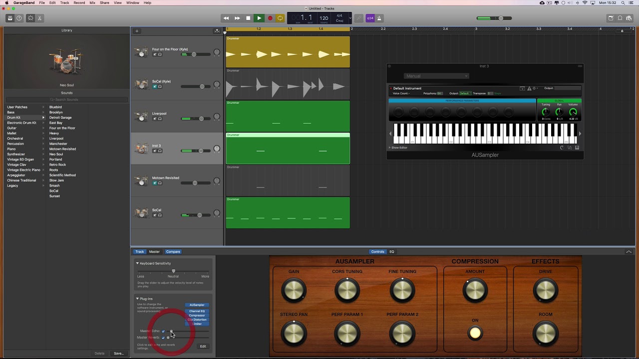The width and height of the screenshot is (639, 359).
Task: Click the Search Sounds field
Action: (67, 100)
